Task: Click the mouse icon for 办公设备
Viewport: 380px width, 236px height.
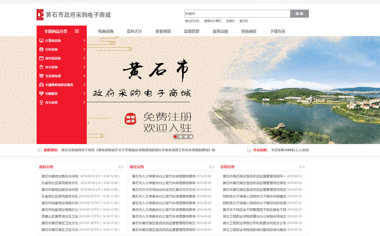Action: coord(41,67)
